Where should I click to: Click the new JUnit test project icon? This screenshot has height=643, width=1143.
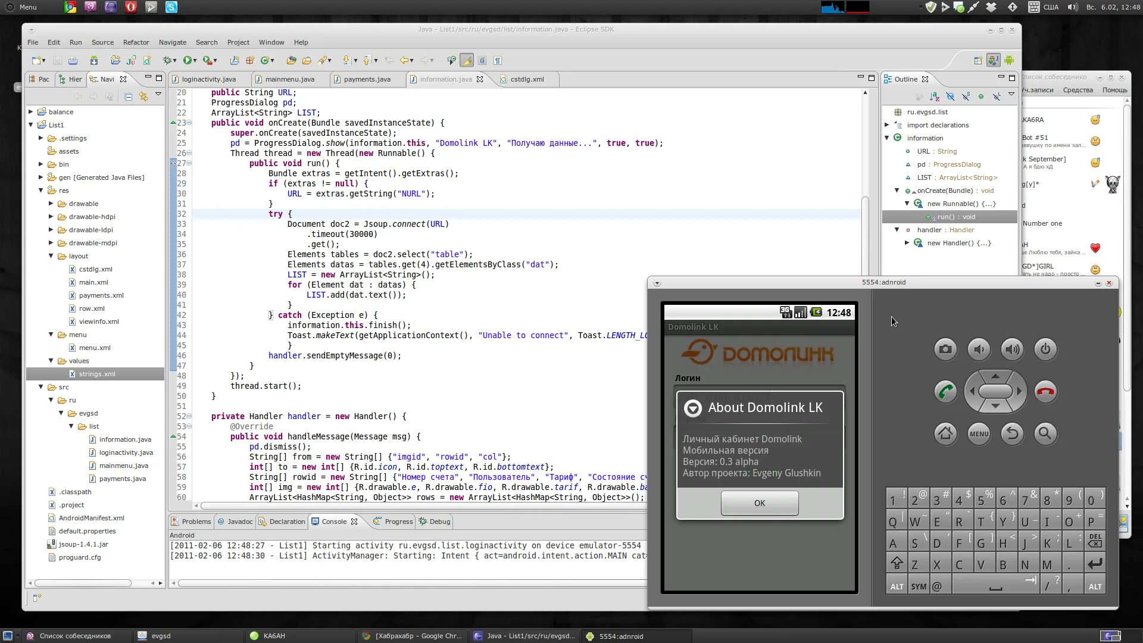pyautogui.click(x=132, y=61)
